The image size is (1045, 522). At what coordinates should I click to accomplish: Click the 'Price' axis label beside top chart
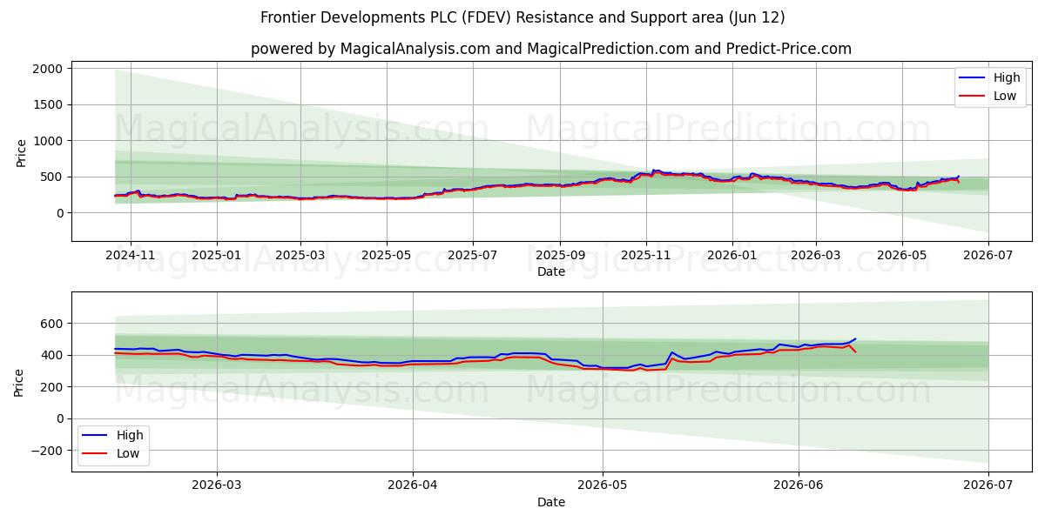(22, 151)
